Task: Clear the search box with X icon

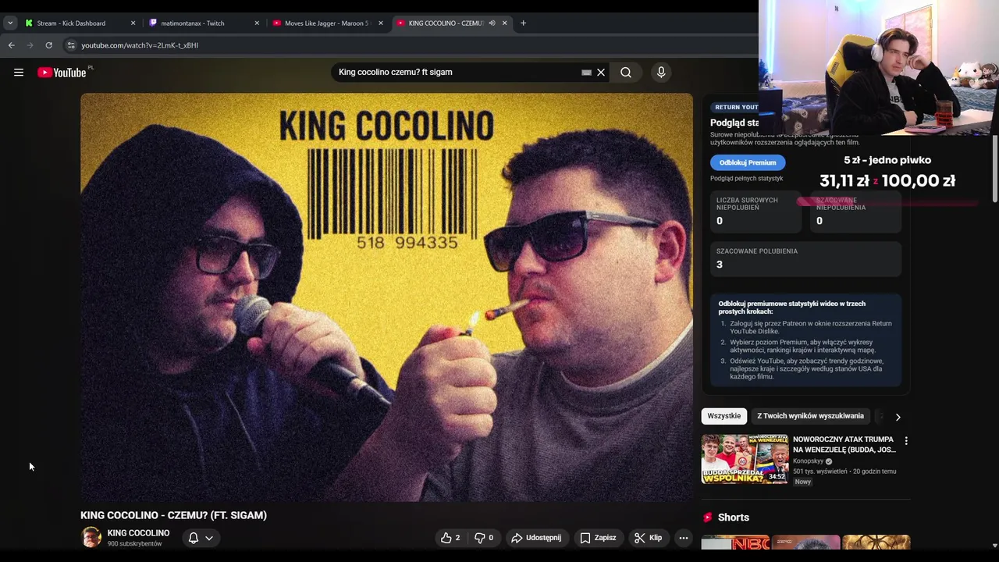Action: coord(601,73)
